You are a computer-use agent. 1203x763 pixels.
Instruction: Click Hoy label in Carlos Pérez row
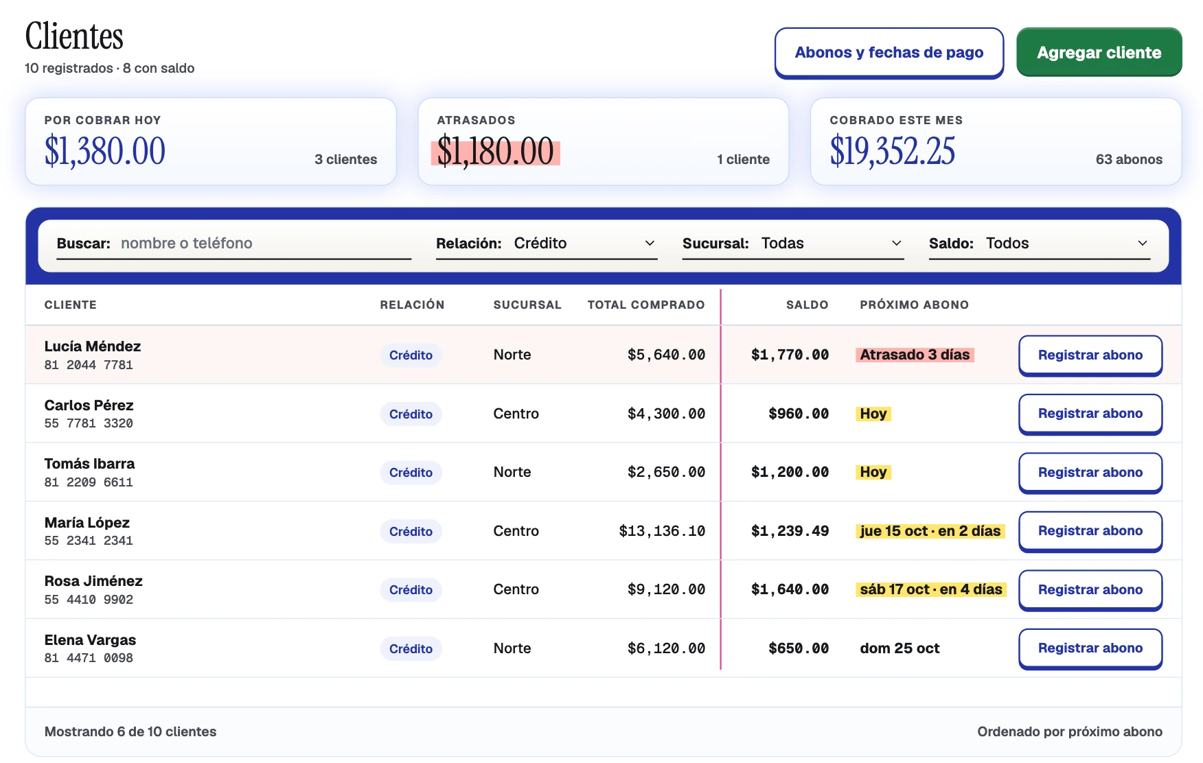point(873,414)
